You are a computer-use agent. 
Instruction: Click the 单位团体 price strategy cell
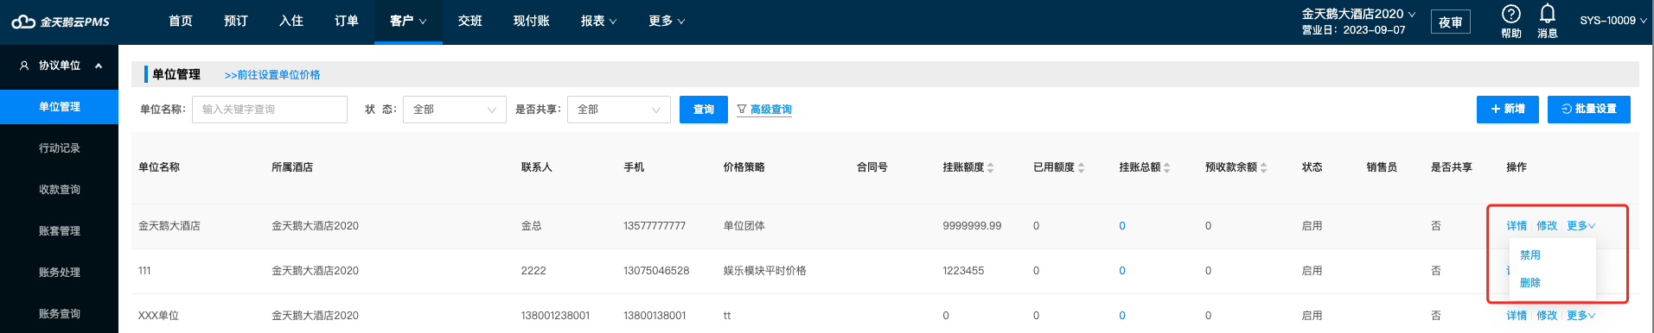tap(744, 226)
